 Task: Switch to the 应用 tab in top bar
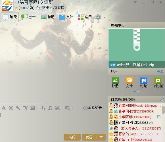point(85,17)
